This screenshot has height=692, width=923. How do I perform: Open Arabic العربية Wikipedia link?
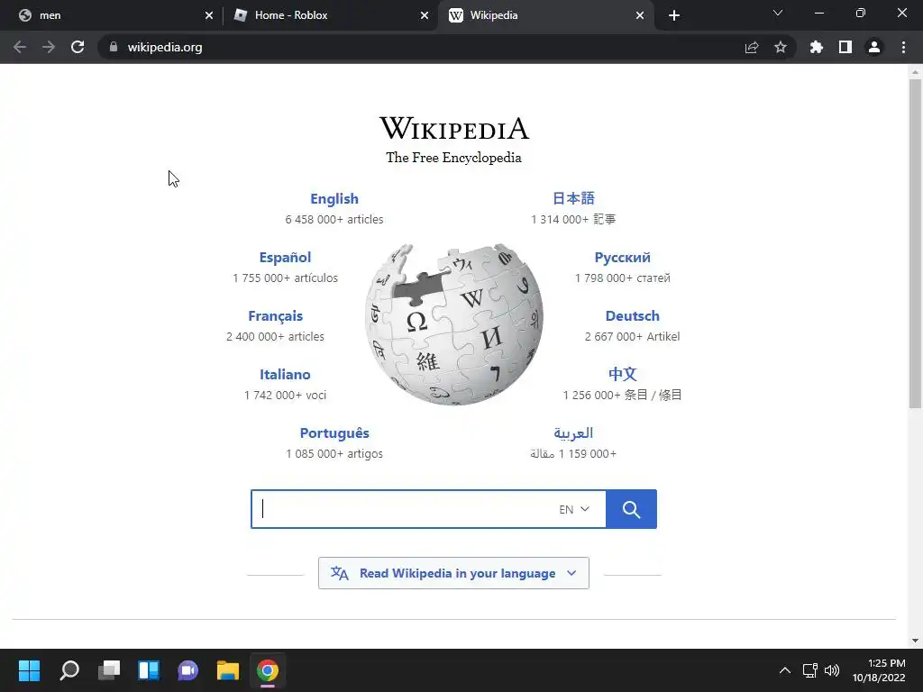573,433
